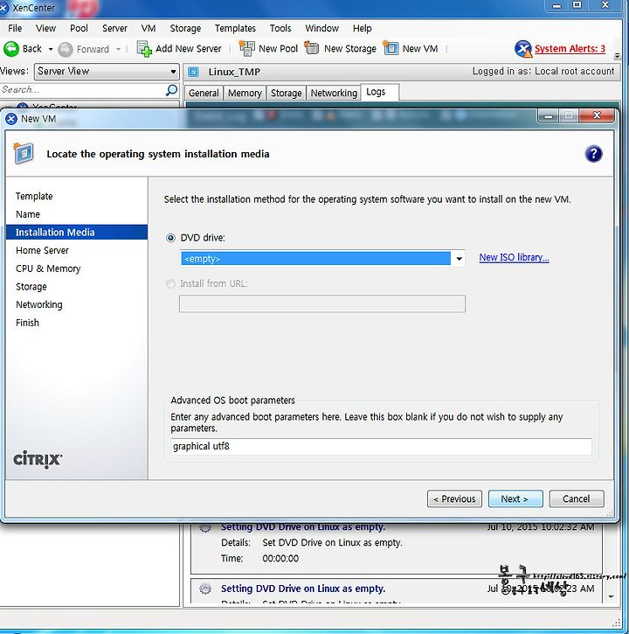Screen dimensions: 629x634
Task: Click the < Previous button
Action: click(454, 499)
